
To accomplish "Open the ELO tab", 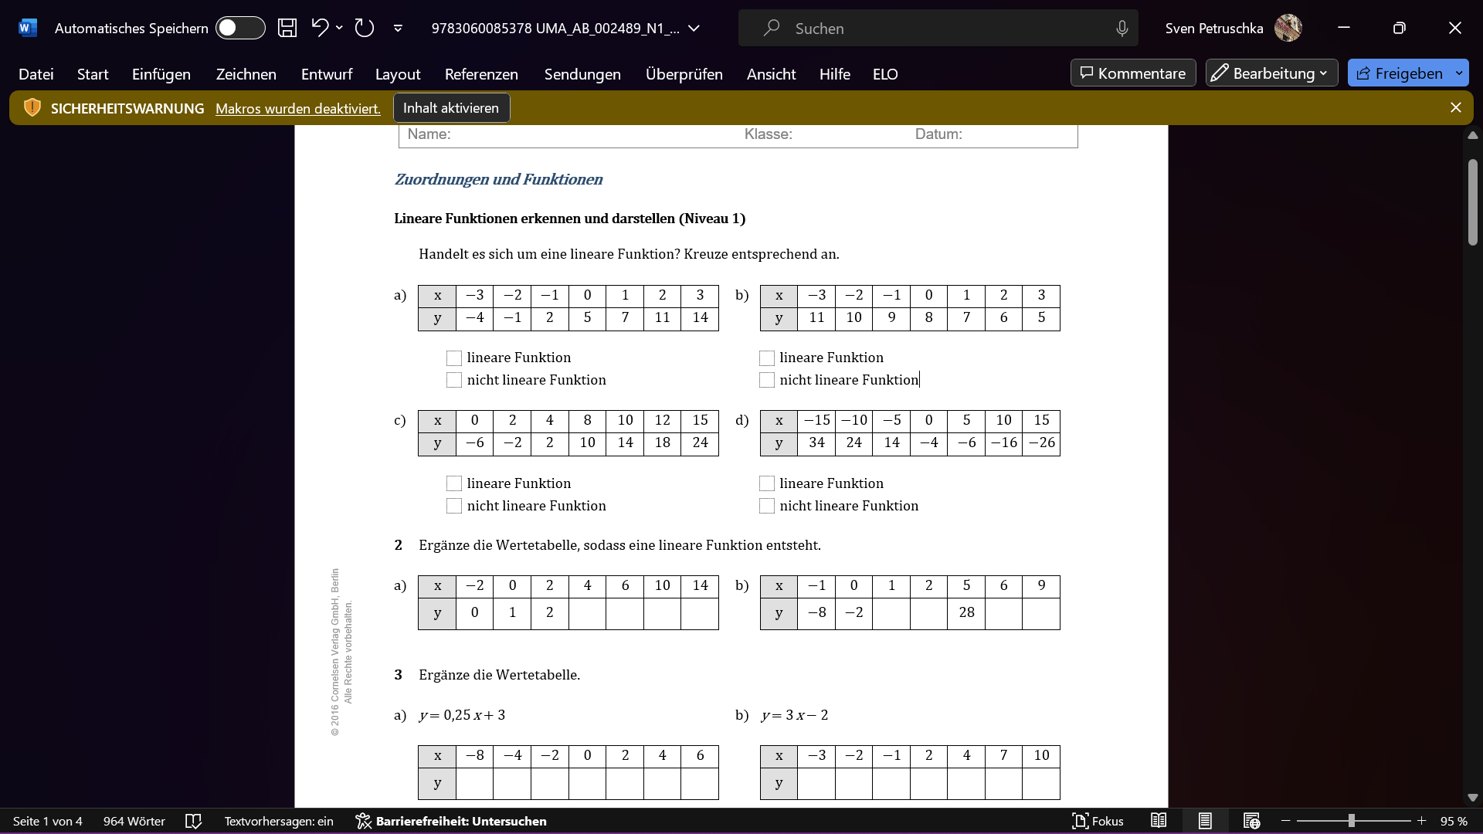I will click(885, 74).
